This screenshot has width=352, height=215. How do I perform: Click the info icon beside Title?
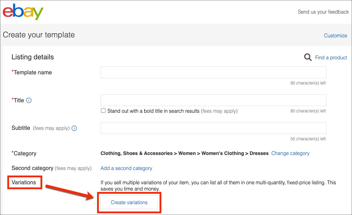28,100
